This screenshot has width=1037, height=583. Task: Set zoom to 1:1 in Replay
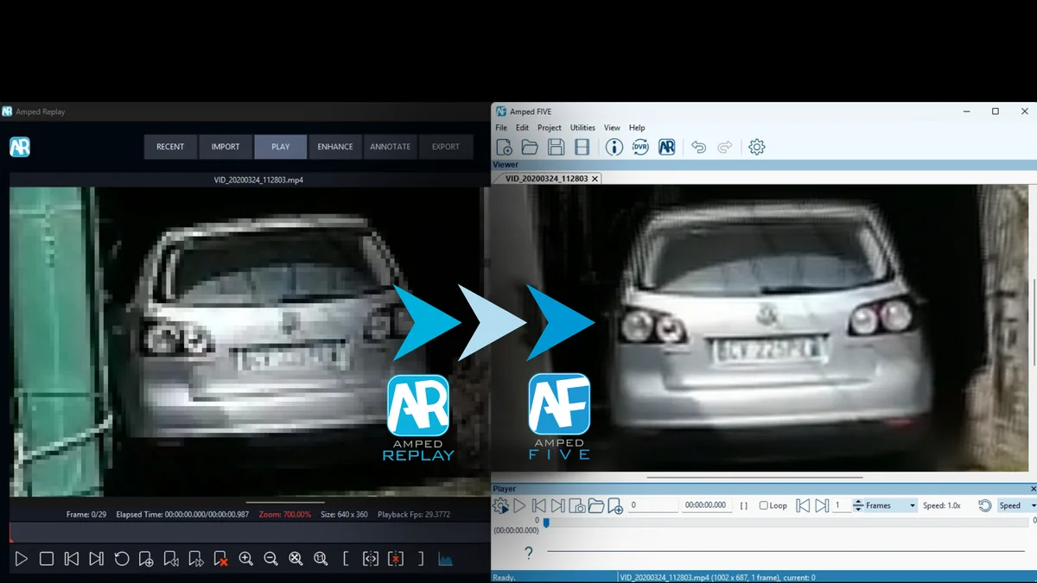[x=321, y=560]
